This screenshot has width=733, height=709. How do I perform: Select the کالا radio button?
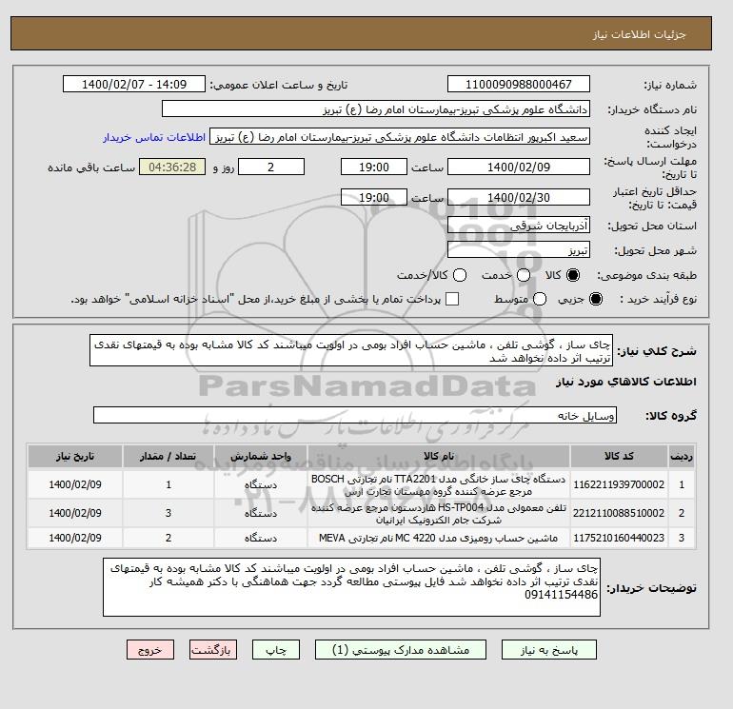click(573, 275)
